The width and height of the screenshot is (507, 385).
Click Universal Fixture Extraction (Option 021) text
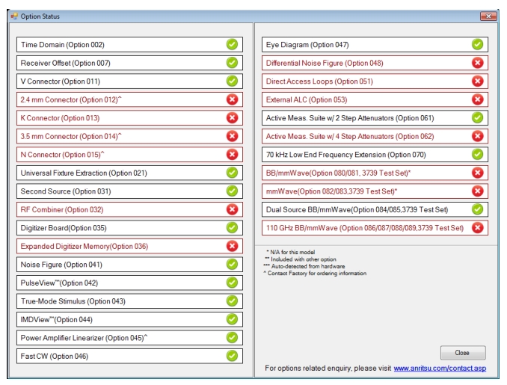84,173
